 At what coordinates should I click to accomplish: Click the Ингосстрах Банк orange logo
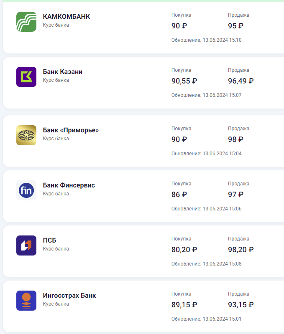click(x=26, y=301)
